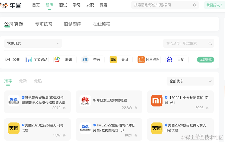Sort by 最新 tab
Viewport: 225px width, 142px height.
(23, 81)
